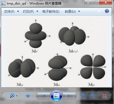This screenshot has height=104, width=114.
Task: Expand the zoom level dropdown arrow
Action: pyautogui.click(x=17, y=96)
